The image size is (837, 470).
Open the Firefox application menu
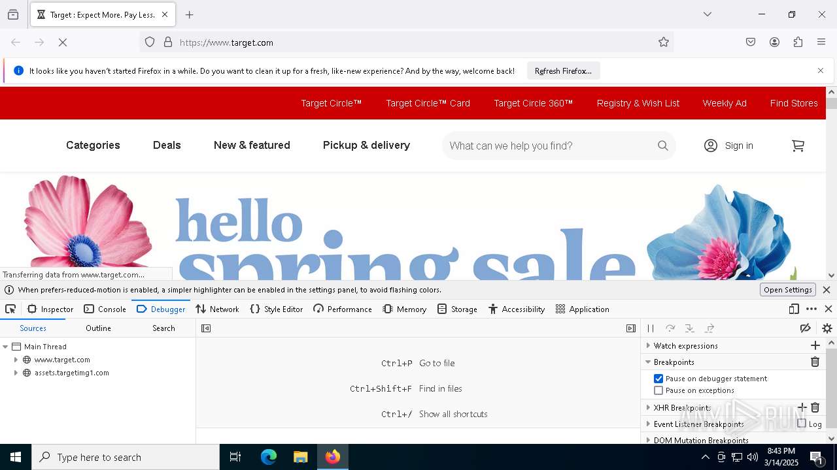pyautogui.click(x=821, y=42)
